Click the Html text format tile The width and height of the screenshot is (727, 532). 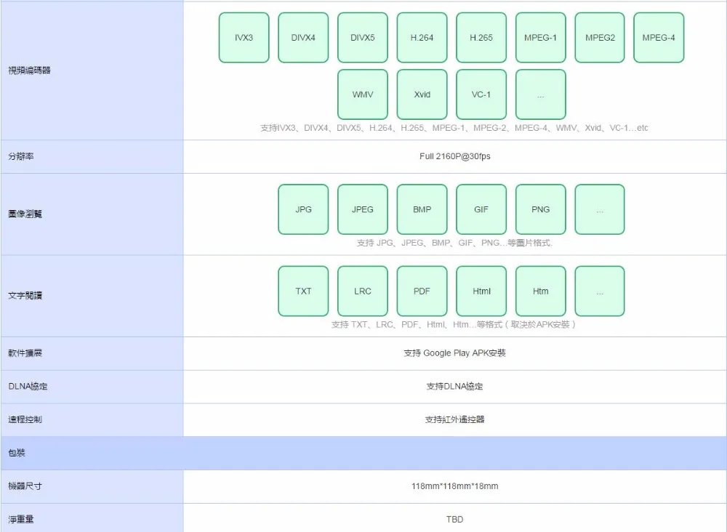(481, 291)
